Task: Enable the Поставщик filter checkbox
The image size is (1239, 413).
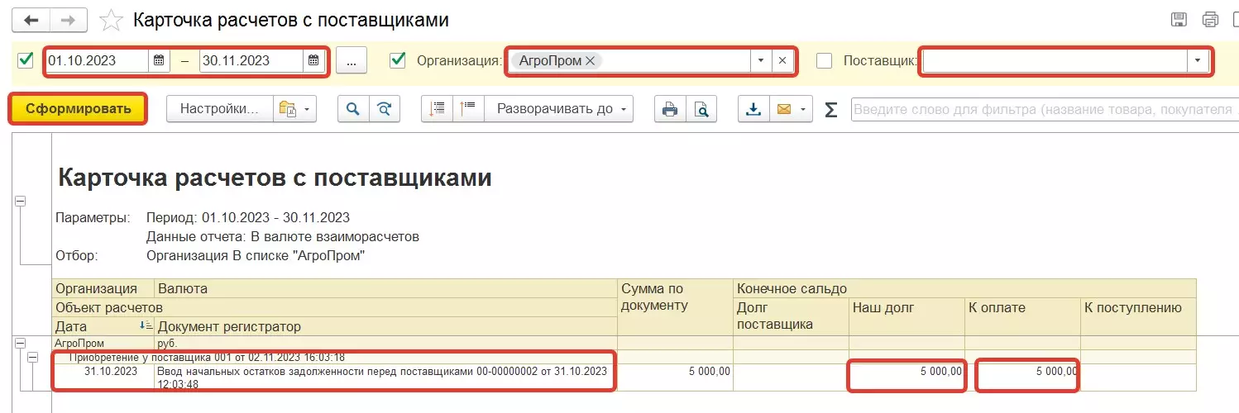Action: (x=824, y=60)
